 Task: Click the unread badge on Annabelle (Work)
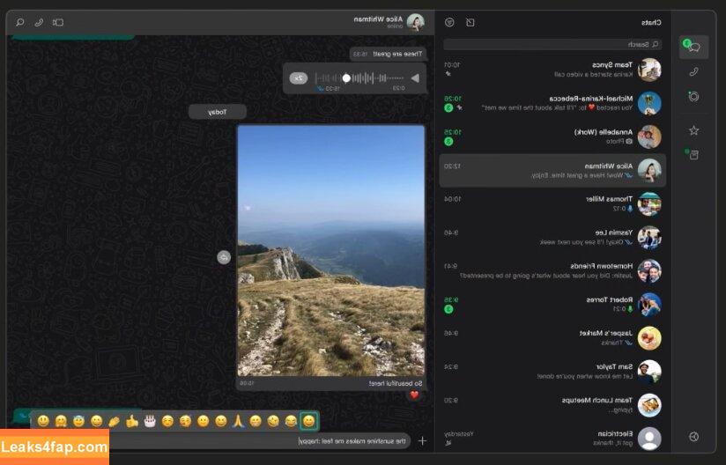click(448, 142)
